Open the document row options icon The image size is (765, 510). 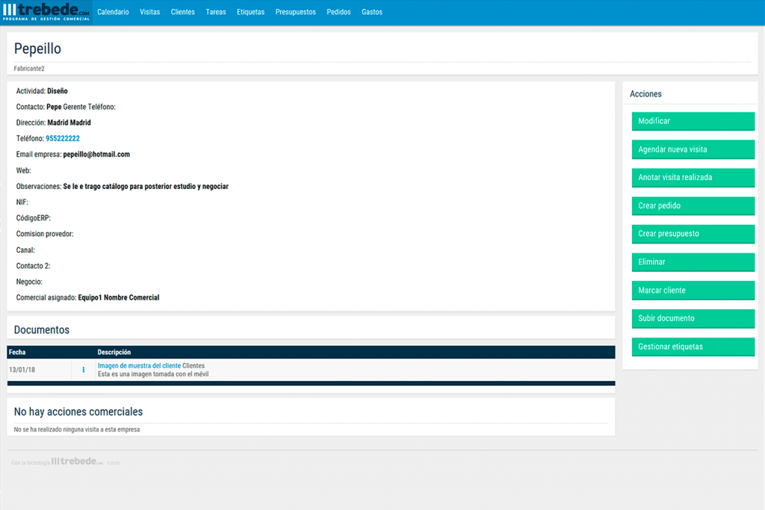click(x=84, y=370)
